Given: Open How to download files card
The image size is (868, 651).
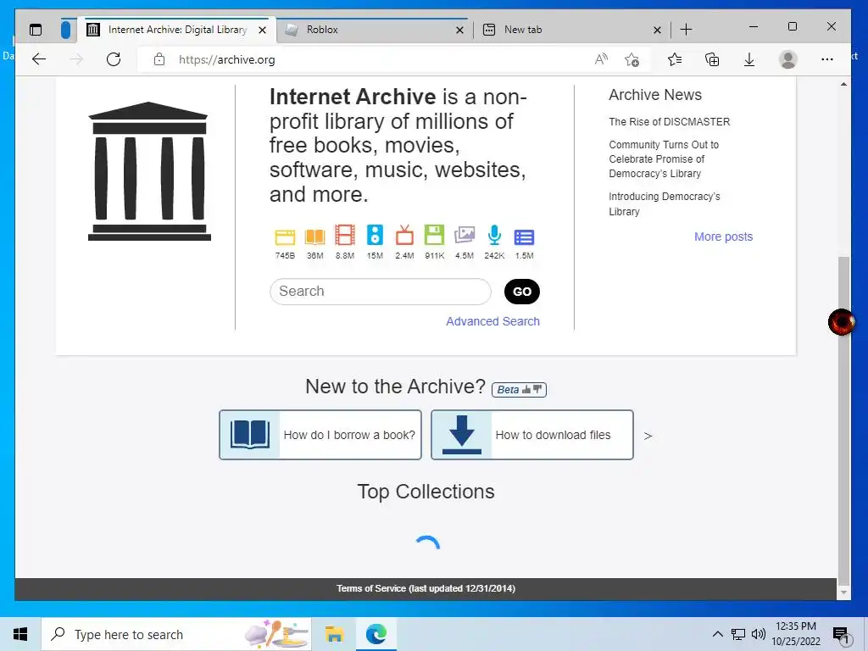Looking at the screenshot, I should pos(532,435).
